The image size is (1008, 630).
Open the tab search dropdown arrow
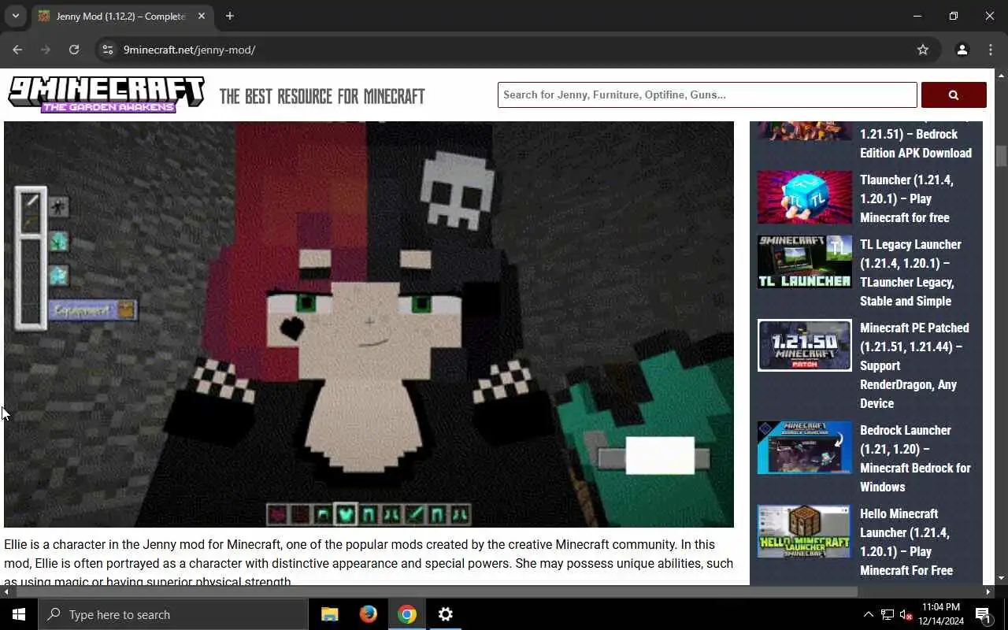(15, 16)
